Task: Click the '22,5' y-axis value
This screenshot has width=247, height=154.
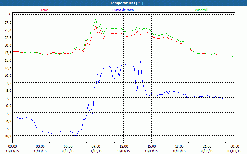Action: coord(8,37)
